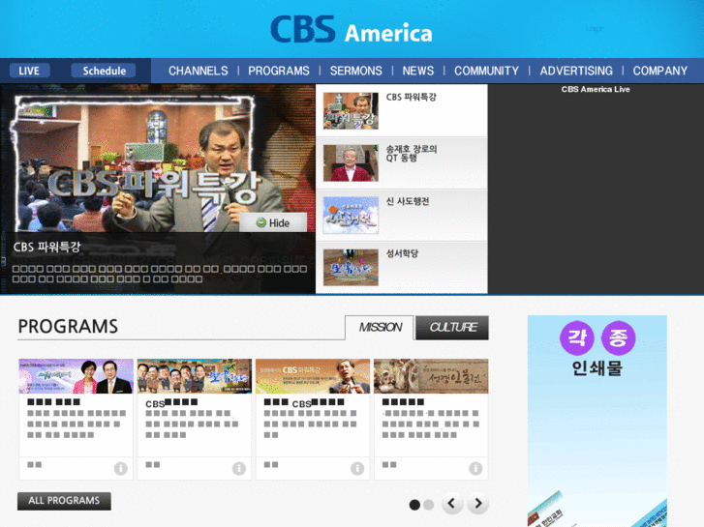
Task: Switch to the CULTURE tab
Action: click(452, 328)
